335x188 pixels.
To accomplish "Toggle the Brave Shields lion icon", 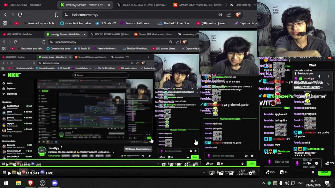I will [x=238, y=15].
